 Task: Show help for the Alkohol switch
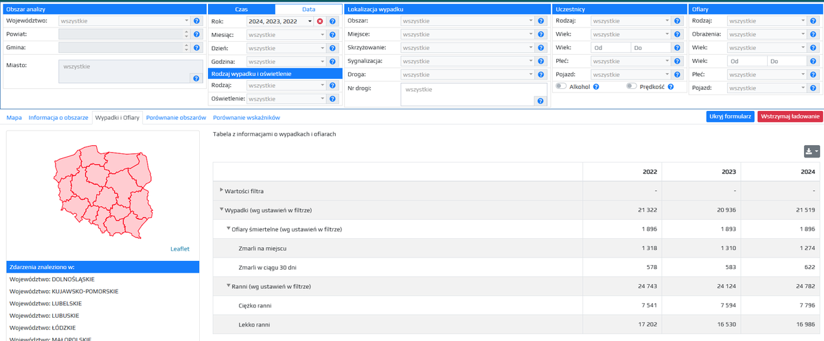point(596,87)
